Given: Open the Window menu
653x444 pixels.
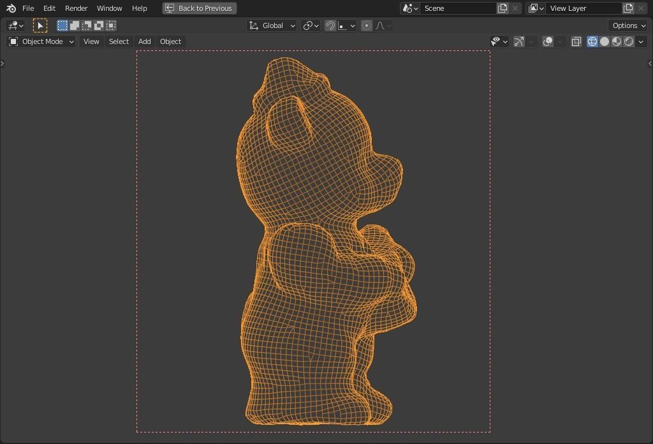Looking at the screenshot, I should tap(109, 8).
